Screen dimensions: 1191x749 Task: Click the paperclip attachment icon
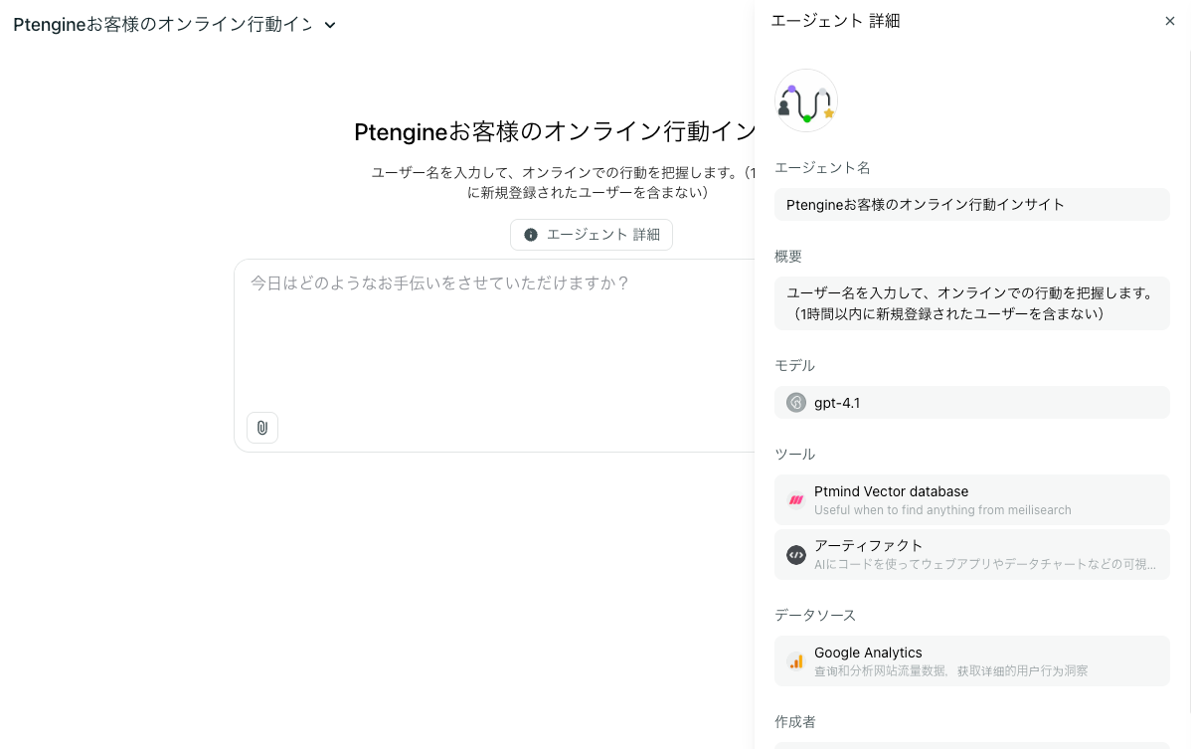(262, 428)
